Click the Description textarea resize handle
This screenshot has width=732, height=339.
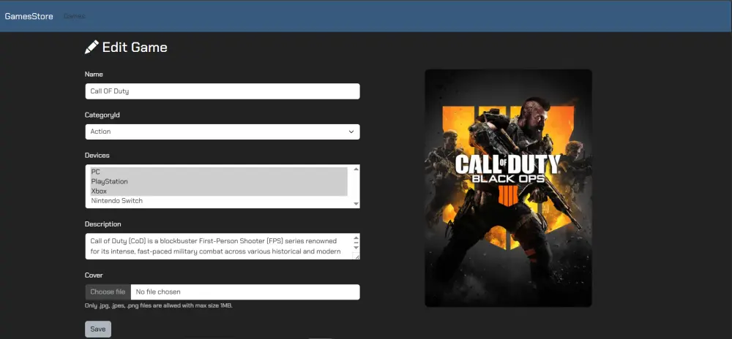(x=356, y=256)
